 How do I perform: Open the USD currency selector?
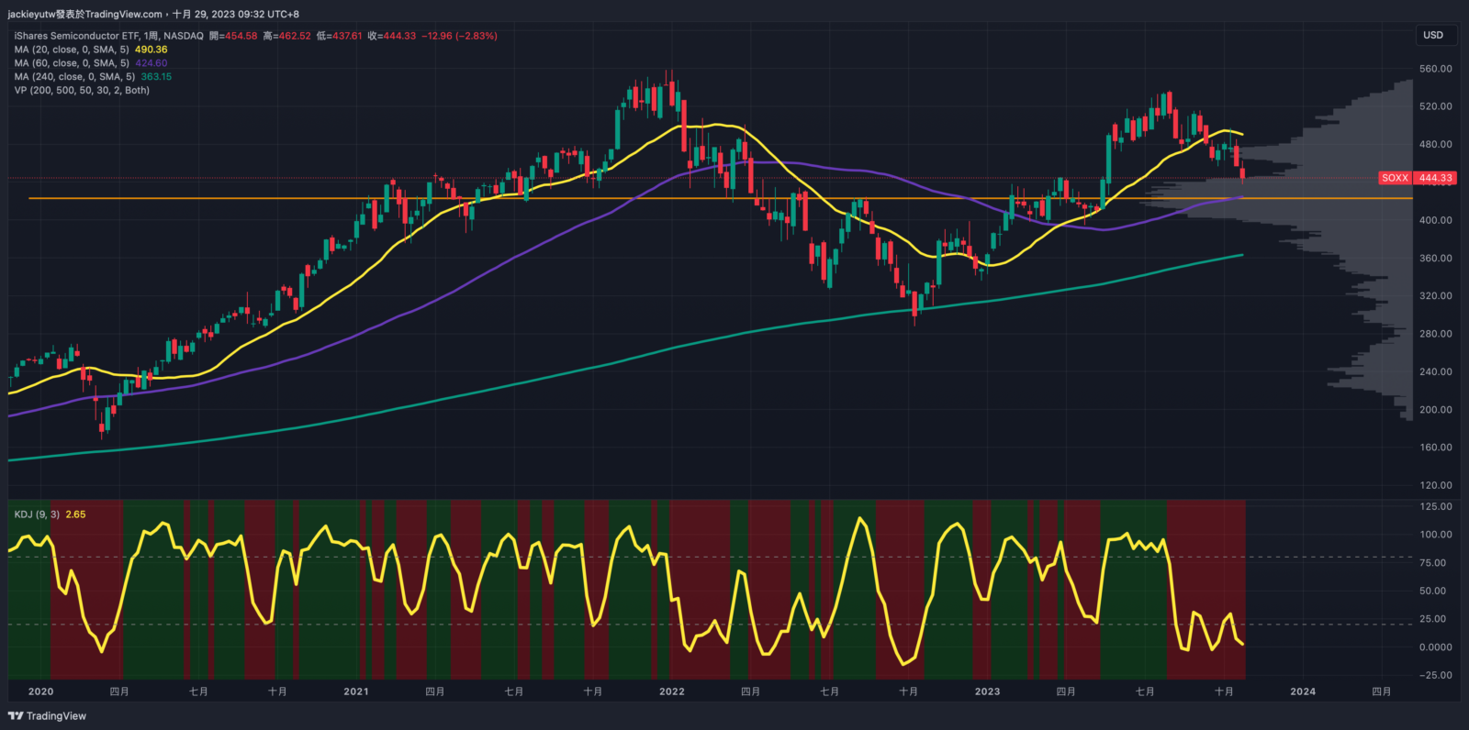click(x=1433, y=35)
